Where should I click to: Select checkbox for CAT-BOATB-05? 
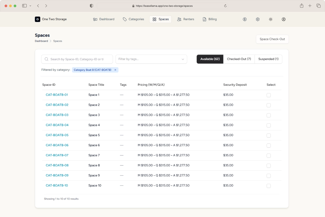click(x=269, y=135)
